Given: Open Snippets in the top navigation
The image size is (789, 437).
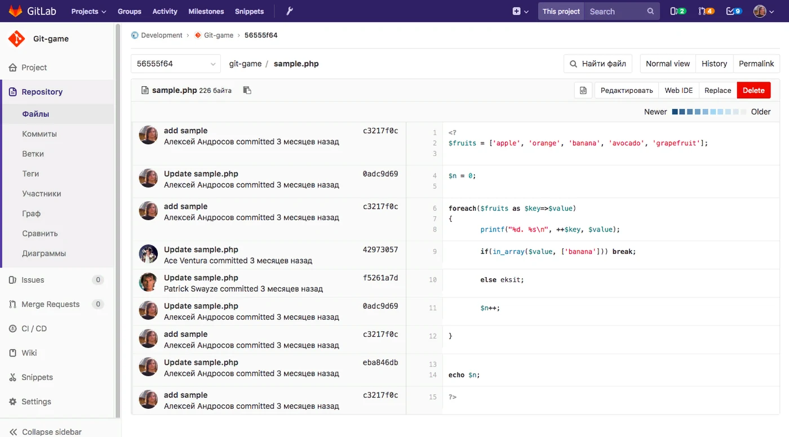Looking at the screenshot, I should 249,11.
